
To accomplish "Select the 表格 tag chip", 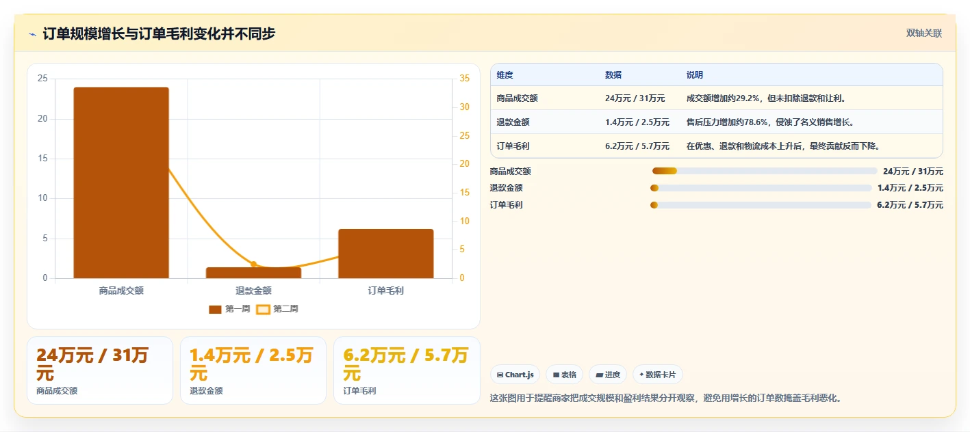I will click(564, 375).
